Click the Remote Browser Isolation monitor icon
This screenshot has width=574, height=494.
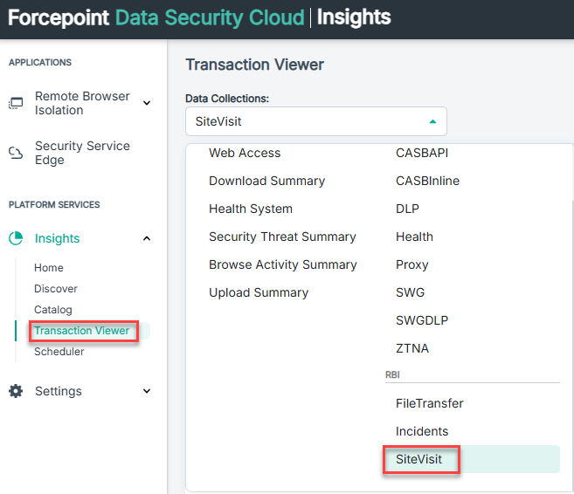16,103
